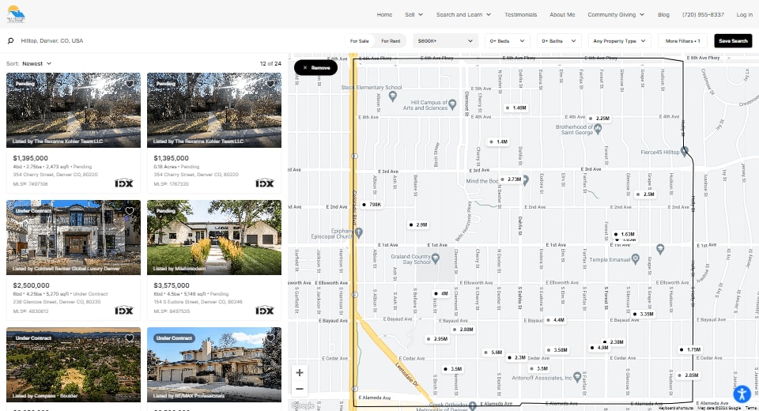Viewport: 759px width, 411px height.
Task: Expand the Search and Learn menu
Action: click(x=464, y=14)
